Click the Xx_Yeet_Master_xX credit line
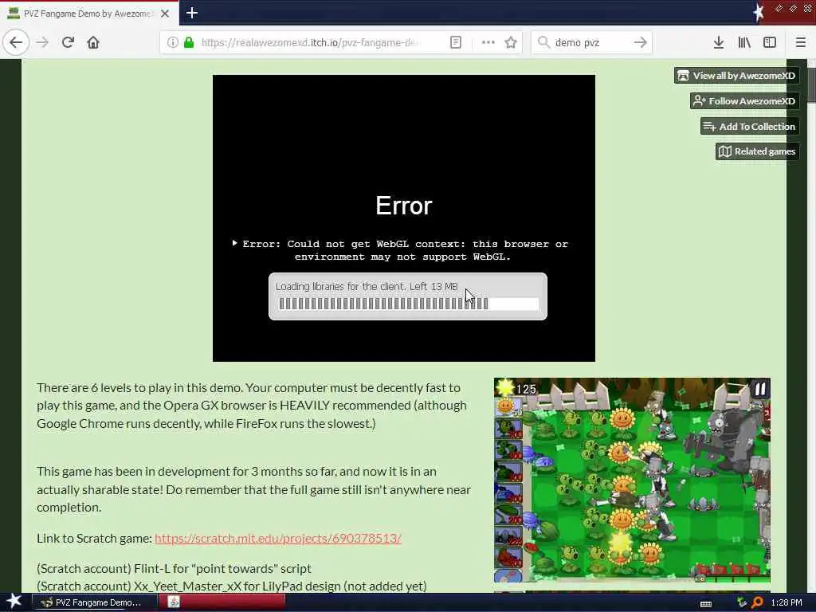The height and width of the screenshot is (612, 816). (x=232, y=586)
